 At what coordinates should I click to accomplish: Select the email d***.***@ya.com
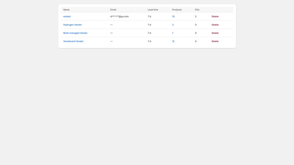click(x=119, y=16)
